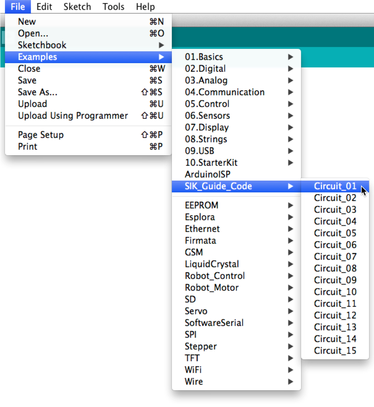Open the Circuit_13 sketch

point(335,327)
